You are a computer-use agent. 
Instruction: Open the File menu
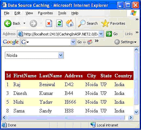click(x=7, y=13)
